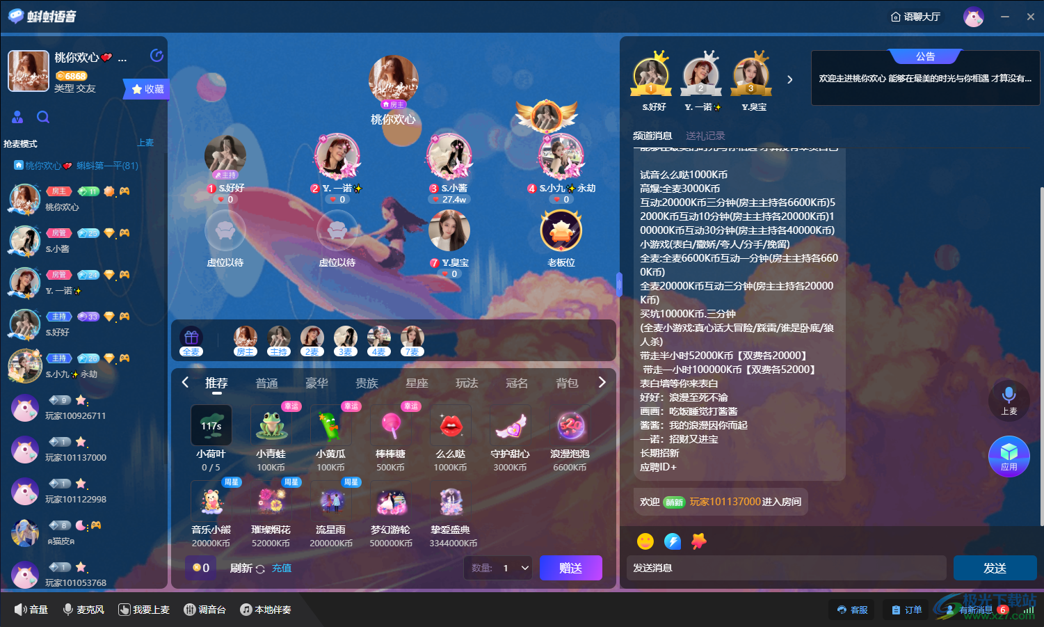The height and width of the screenshot is (627, 1044).
Task: Click the lightning quick-message icon
Action: coord(671,541)
